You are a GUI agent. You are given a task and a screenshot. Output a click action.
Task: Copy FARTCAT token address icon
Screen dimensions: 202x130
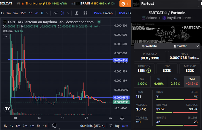[165, 13]
